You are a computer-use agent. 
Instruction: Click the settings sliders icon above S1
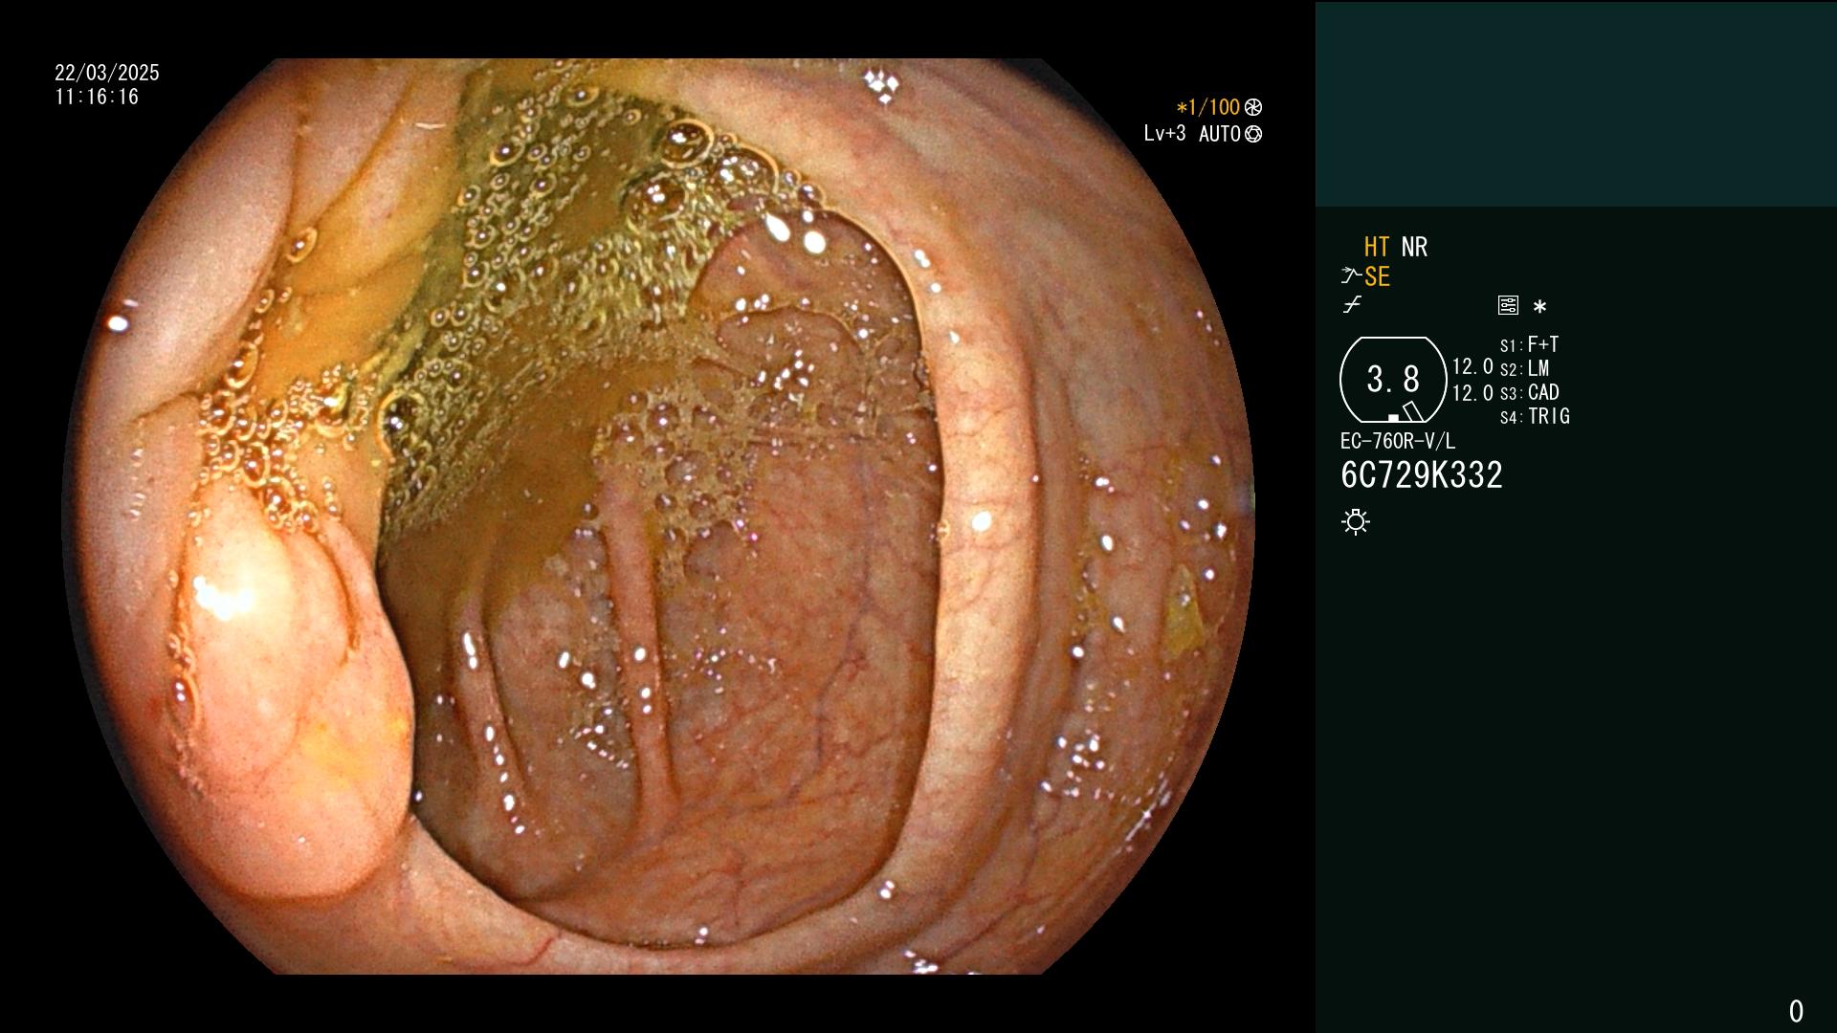click(1508, 305)
